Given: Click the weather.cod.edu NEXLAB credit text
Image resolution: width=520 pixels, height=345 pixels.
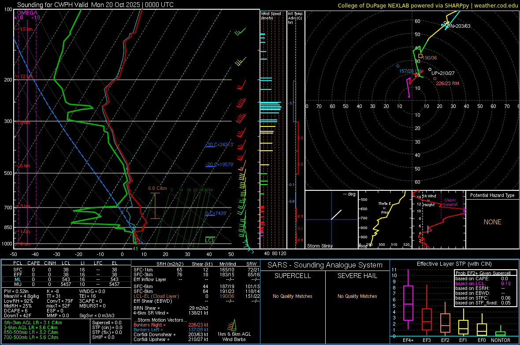Looking at the screenshot, I should click(x=427, y=5).
